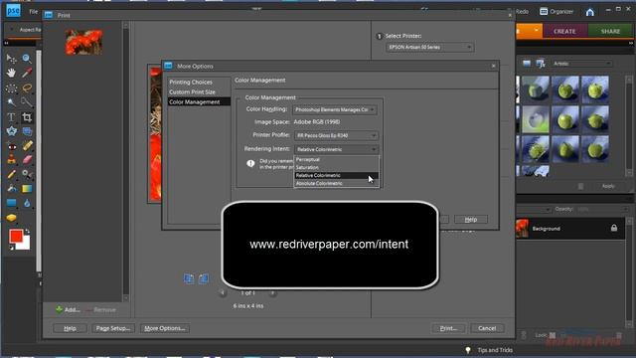Open the orange Edit tab dropdown arrow
The image size is (636, 358).
tap(537, 31)
